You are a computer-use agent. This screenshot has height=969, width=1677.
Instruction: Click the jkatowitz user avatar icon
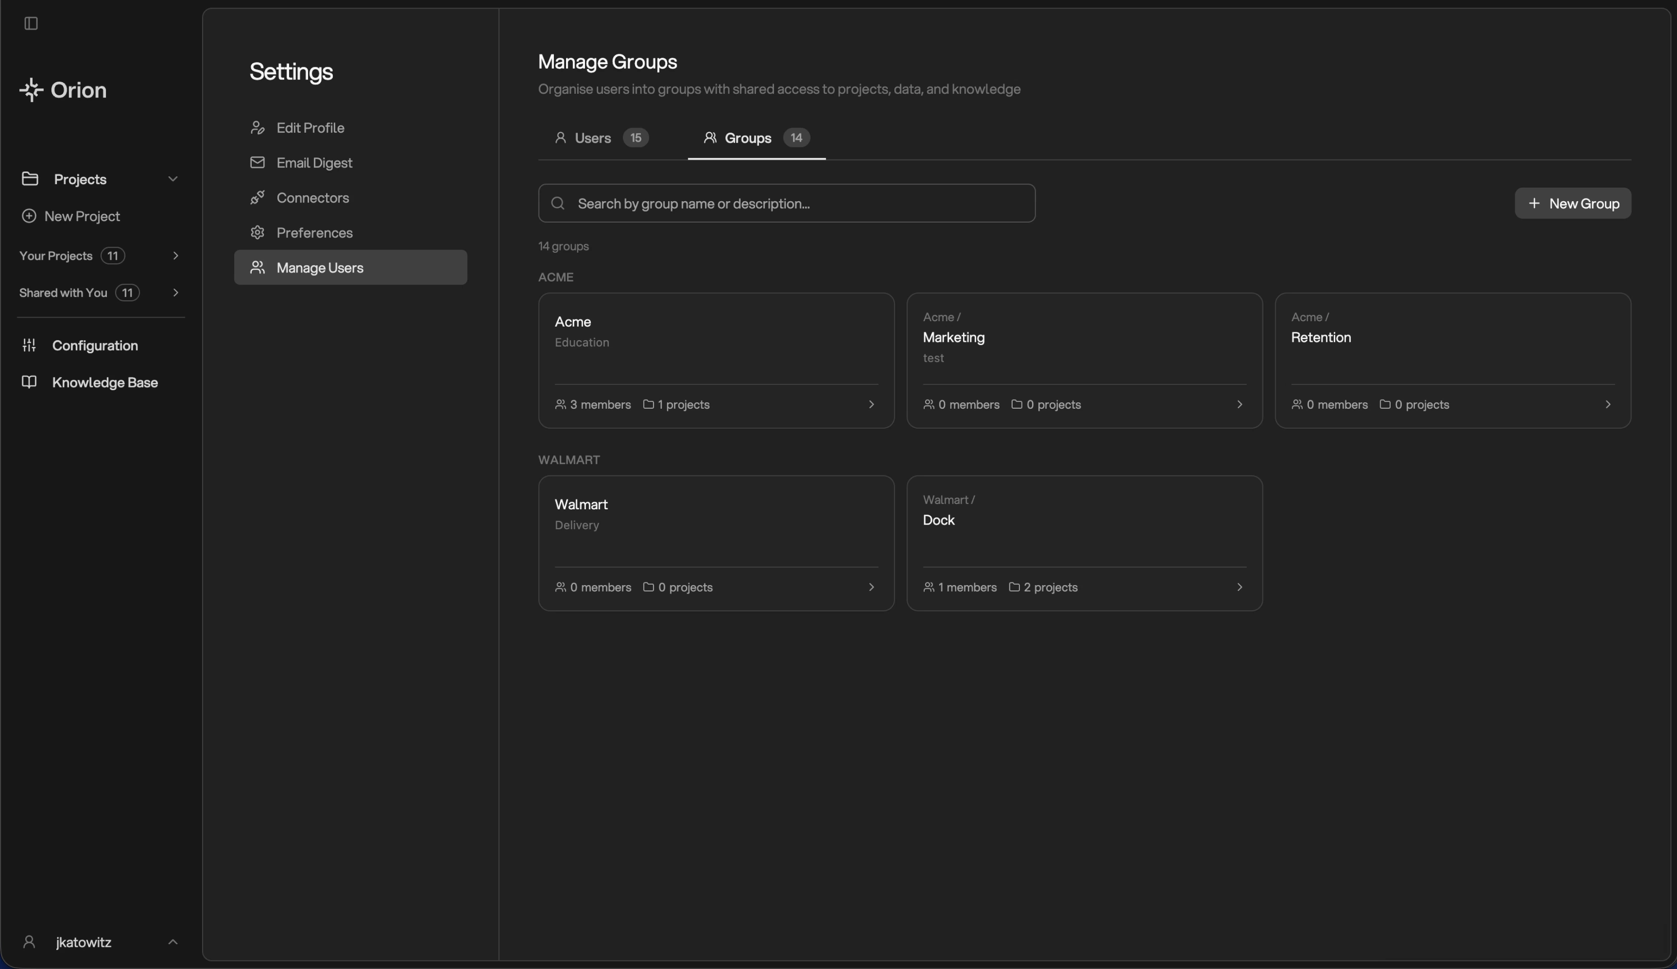click(x=28, y=942)
